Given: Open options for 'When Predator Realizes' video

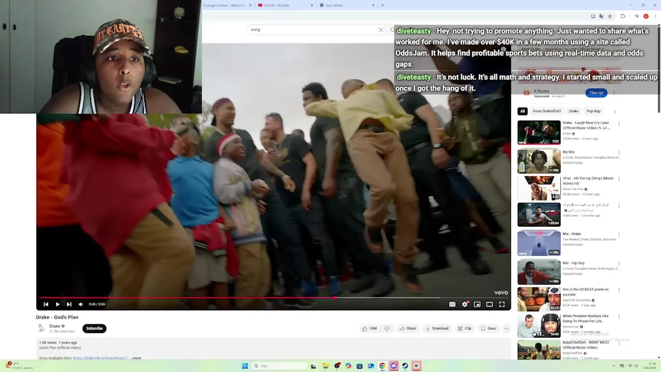Looking at the screenshot, I should [x=619, y=317].
